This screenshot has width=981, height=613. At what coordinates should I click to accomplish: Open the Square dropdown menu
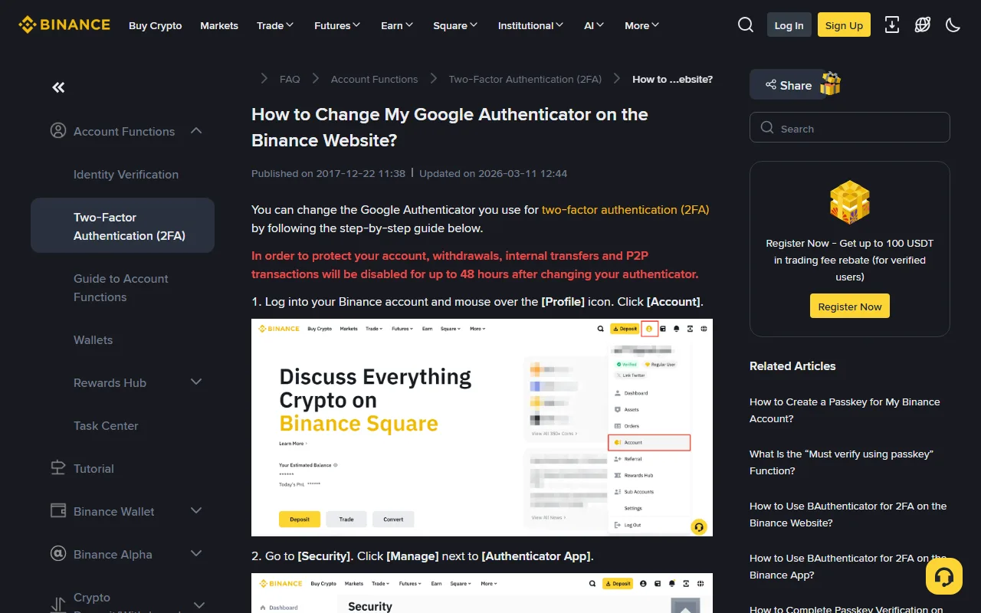[x=455, y=25]
